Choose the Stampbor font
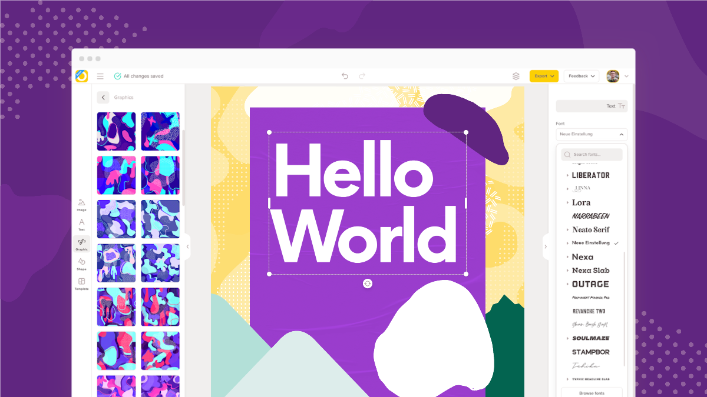Viewport: 707px width, 397px height. coord(591,352)
